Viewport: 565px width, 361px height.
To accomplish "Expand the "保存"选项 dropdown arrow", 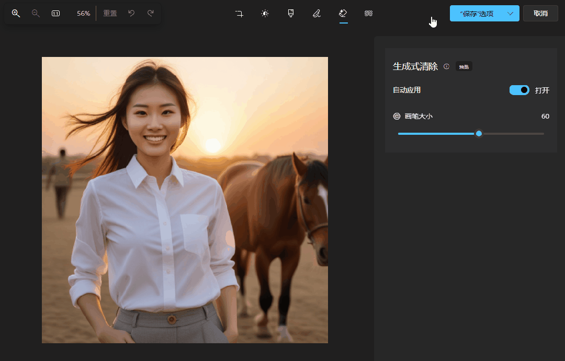I will pos(511,14).
